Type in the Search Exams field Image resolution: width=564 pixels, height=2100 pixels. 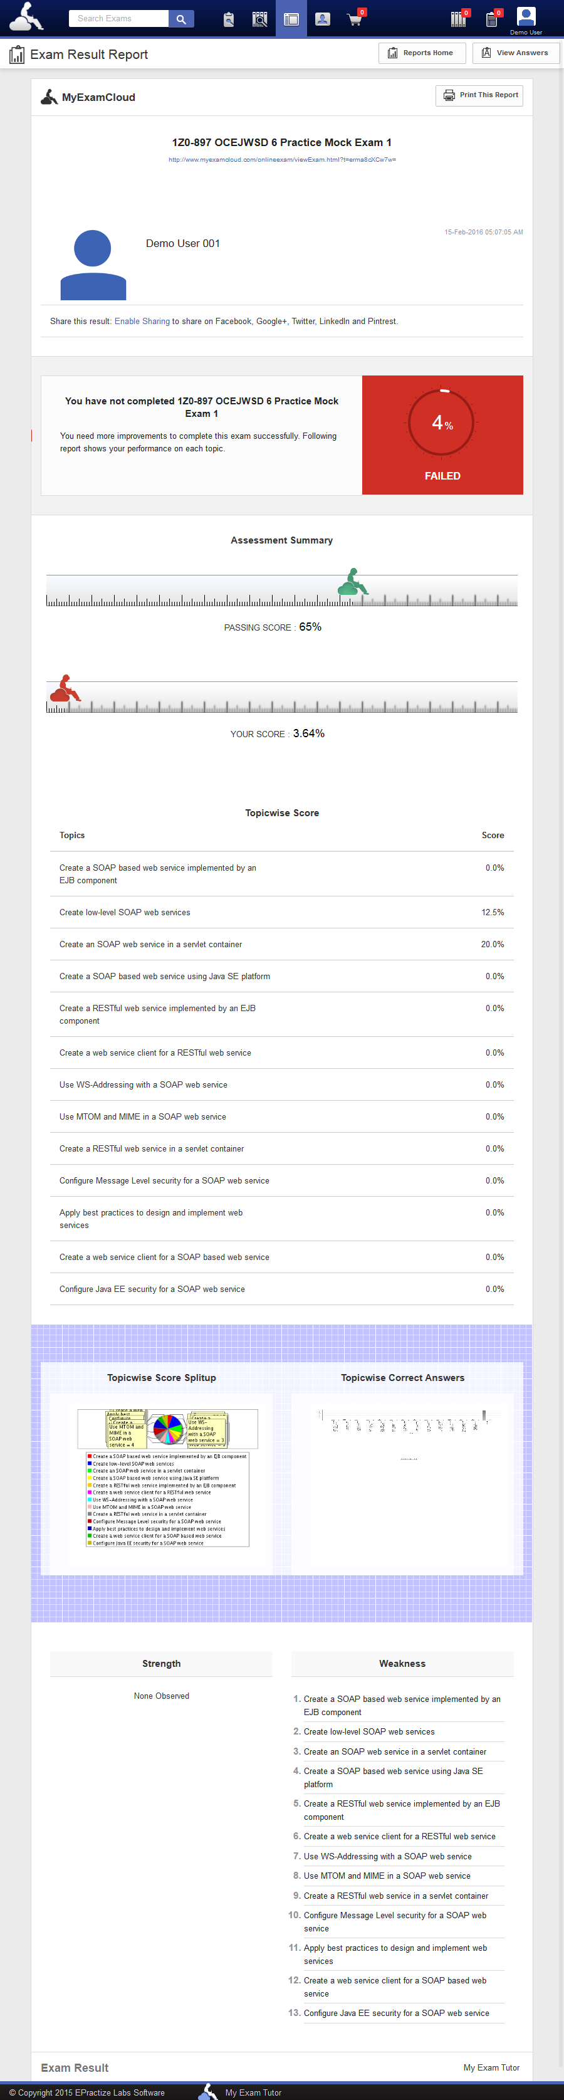click(118, 19)
